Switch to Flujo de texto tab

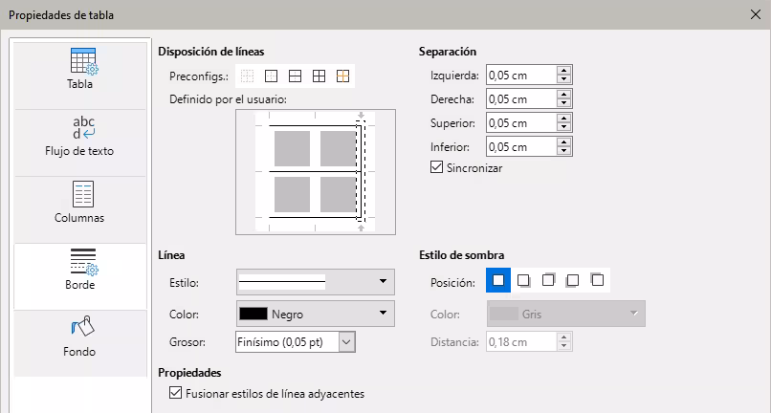pos(80,142)
